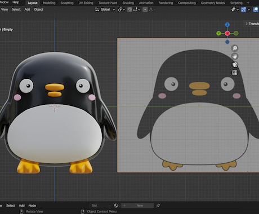
Task: Click the negative Z axis gizmo dot
Action: coord(227,42)
